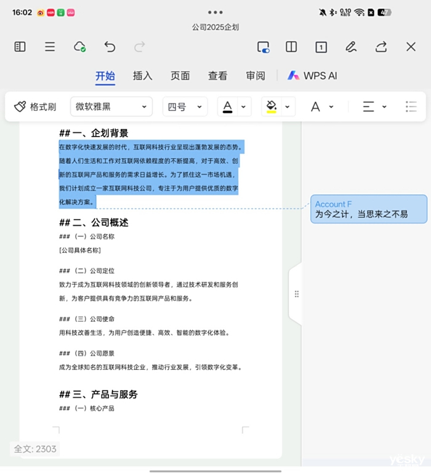Switch to the 审阅 tab
This screenshot has height=475, width=431.
pos(256,76)
